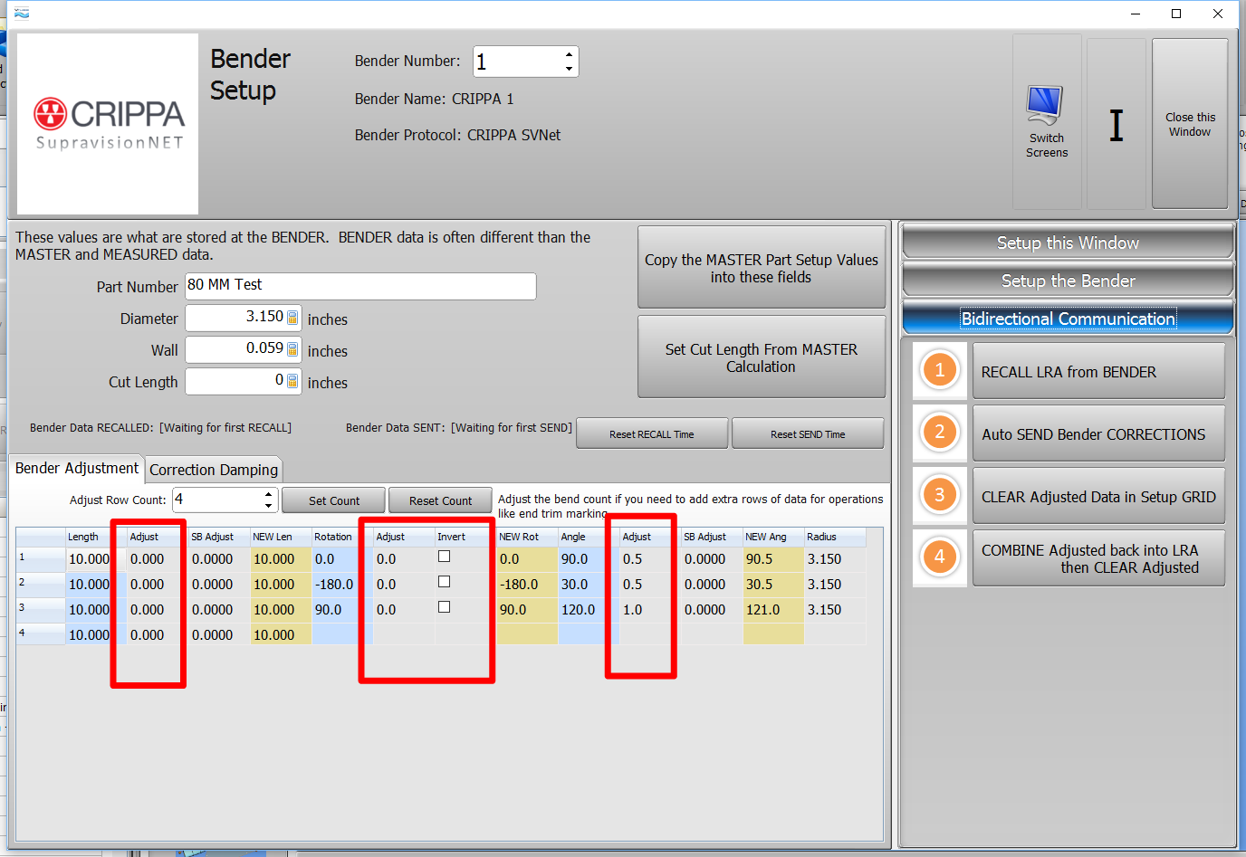Click orange circle number 1 icon
The width and height of the screenshot is (1246, 857).
click(939, 370)
